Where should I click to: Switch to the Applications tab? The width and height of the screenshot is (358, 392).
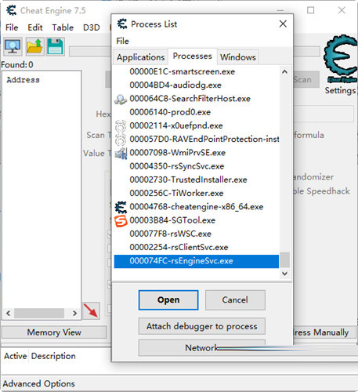click(140, 57)
